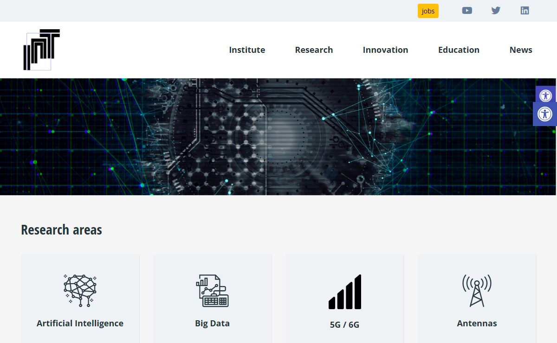Select the Artificial Intelligence brain icon

tap(80, 290)
